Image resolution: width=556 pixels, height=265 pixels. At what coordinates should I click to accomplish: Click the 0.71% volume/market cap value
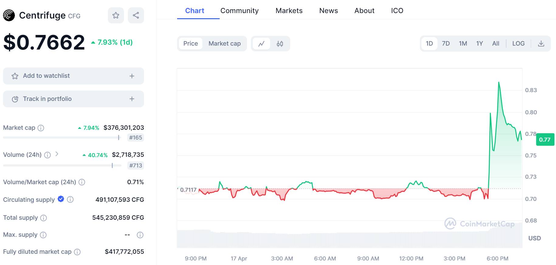[136, 182]
